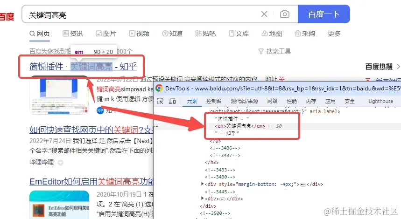Select the <!--3445--> comment node
The width and height of the screenshot is (401, 219).
tap(220, 192)
